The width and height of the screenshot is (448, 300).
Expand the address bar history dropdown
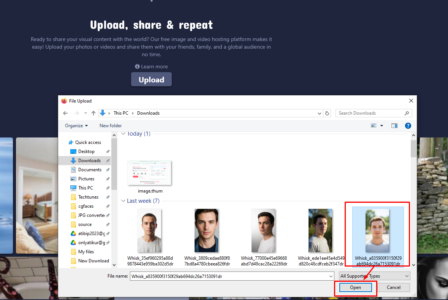tap(320, 113)
